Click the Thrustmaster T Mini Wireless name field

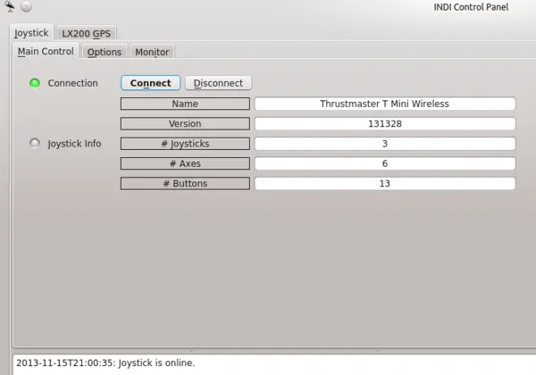pos(385,104)
